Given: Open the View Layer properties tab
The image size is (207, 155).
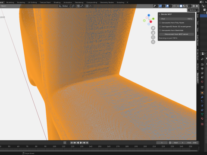Looking at the screenshot, I should [202, 73].
